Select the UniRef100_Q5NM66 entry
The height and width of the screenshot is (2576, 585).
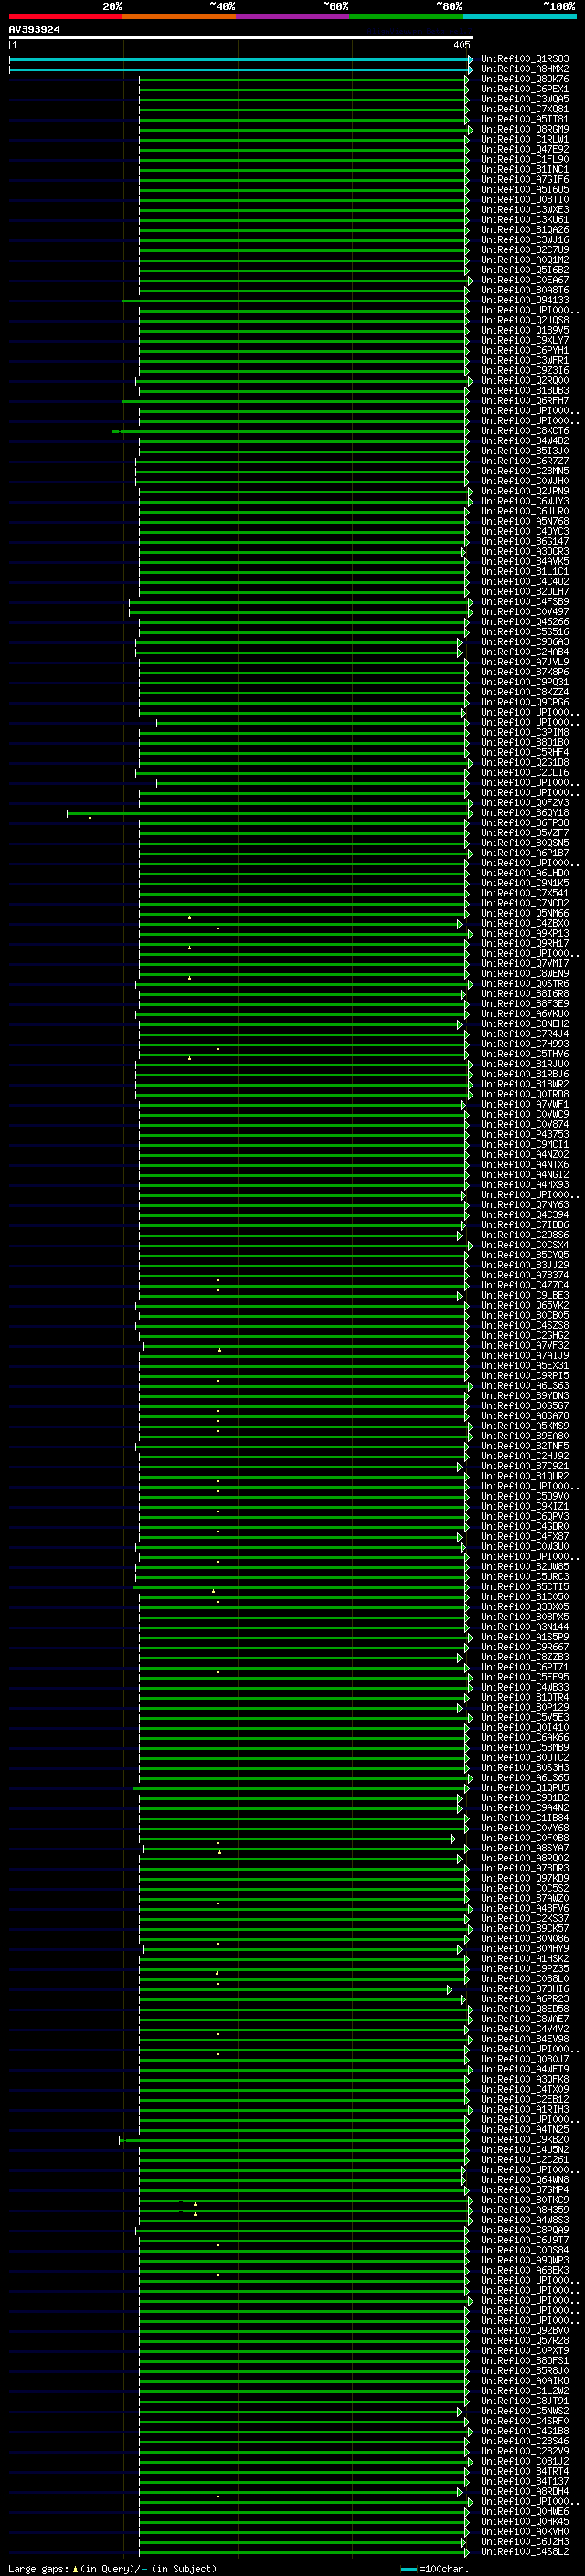(x=525, y=913)
